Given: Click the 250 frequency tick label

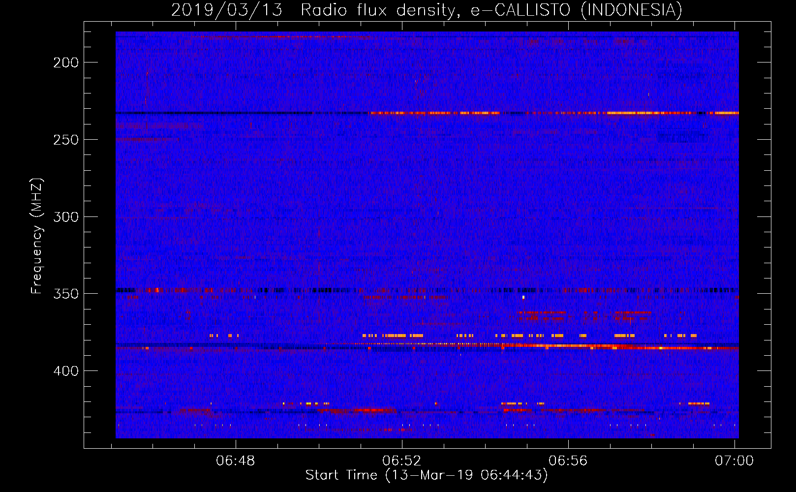Looking at the screenshot, I should [66, 140].
